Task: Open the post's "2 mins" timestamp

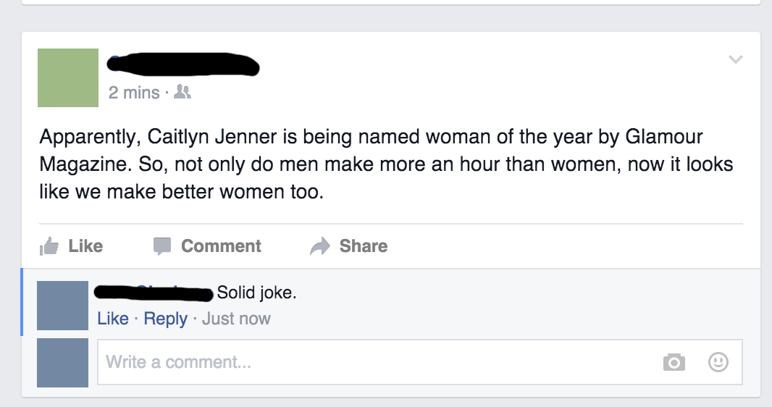Action: click(134, 93)
